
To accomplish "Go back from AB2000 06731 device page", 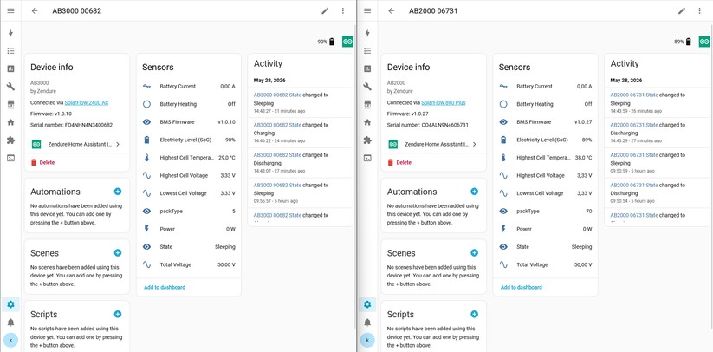I will click(391, 11).
